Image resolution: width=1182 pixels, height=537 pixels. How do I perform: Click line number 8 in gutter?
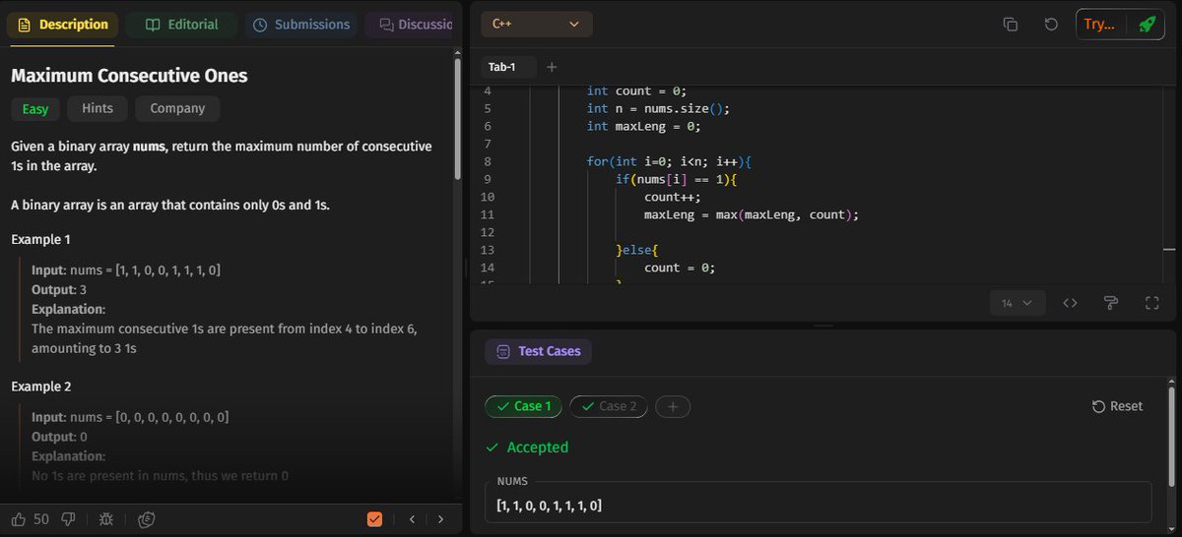(x=488, y=161)
